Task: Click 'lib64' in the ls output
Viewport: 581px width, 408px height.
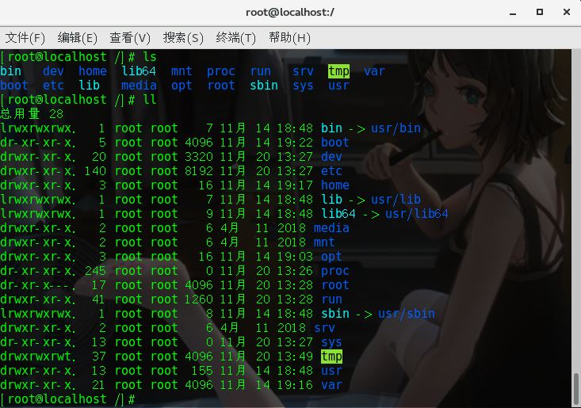Action: coord(139,71)
